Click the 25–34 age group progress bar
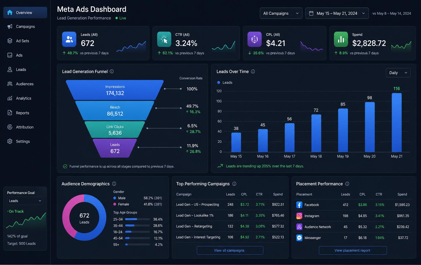The width and height of the screenshot is (421, 265). 138,219
